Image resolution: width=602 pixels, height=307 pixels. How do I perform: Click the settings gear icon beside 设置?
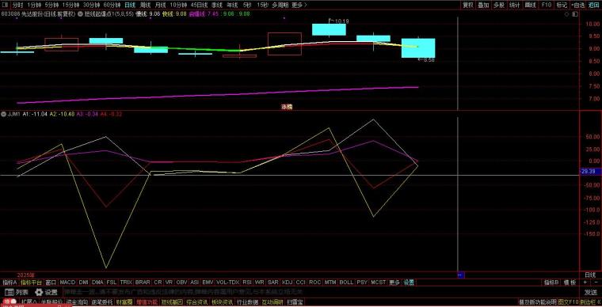tap(38, 292)
